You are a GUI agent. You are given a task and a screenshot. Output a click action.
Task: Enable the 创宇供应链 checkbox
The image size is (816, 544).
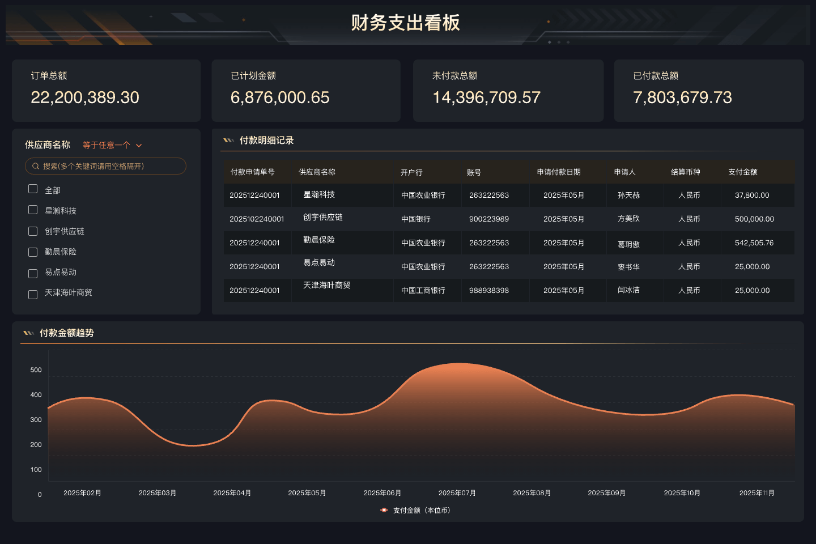tap(33, 231)
